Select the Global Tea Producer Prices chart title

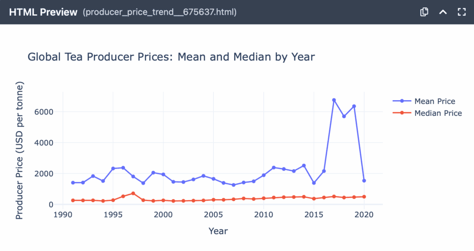[x=171, y=57]
